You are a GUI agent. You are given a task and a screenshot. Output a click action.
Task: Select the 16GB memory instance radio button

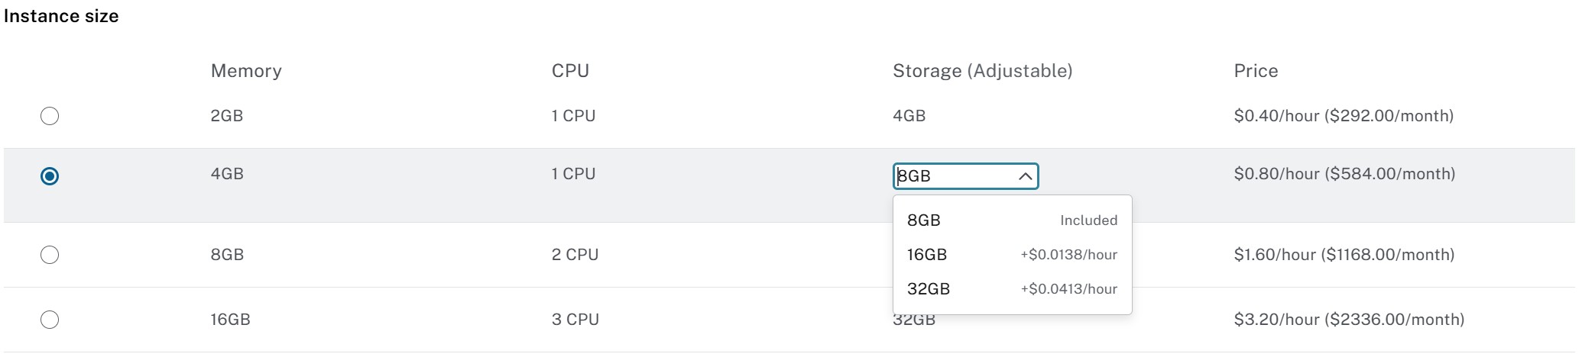(50, 320)
